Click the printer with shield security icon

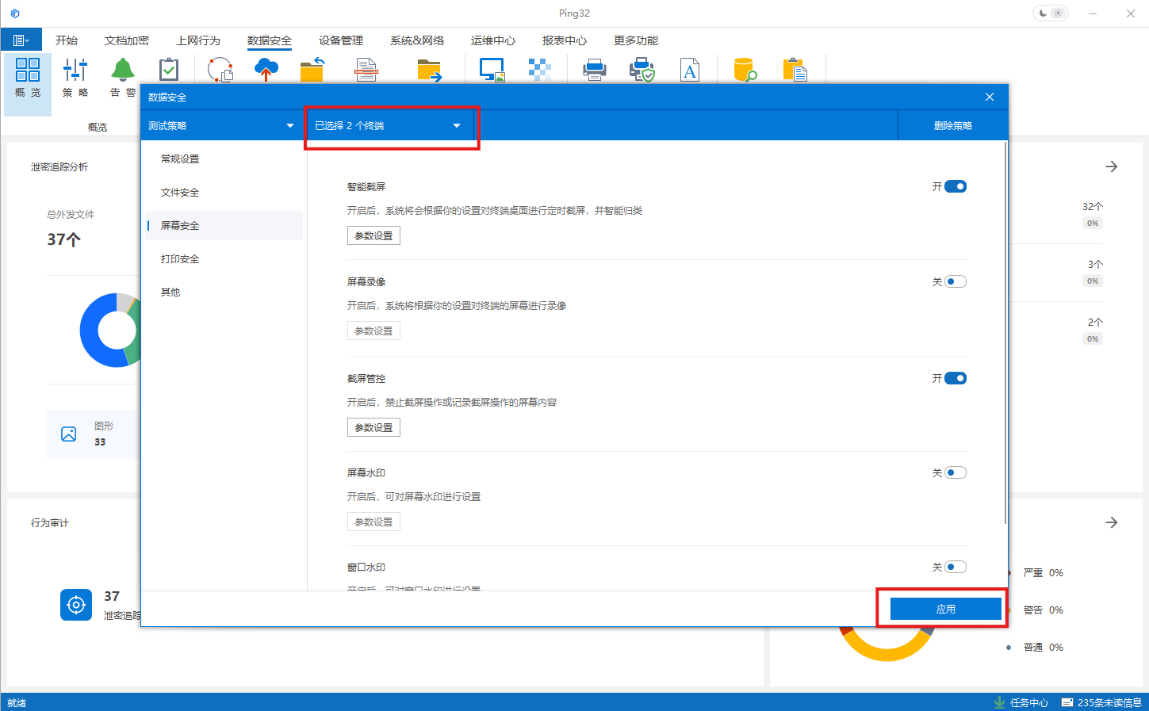click(642, 70)
